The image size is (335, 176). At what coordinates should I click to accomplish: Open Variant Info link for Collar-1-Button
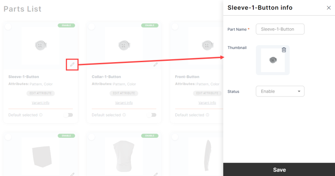coord(124,103)
